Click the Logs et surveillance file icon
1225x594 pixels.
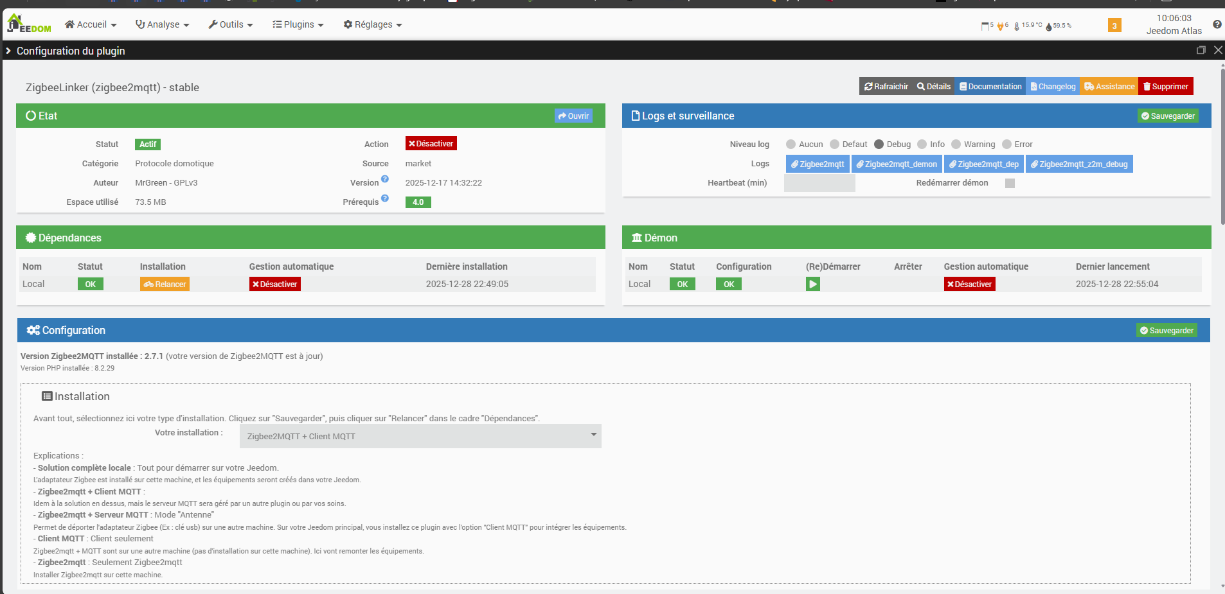pyautogui.click(x=636, y=116)
